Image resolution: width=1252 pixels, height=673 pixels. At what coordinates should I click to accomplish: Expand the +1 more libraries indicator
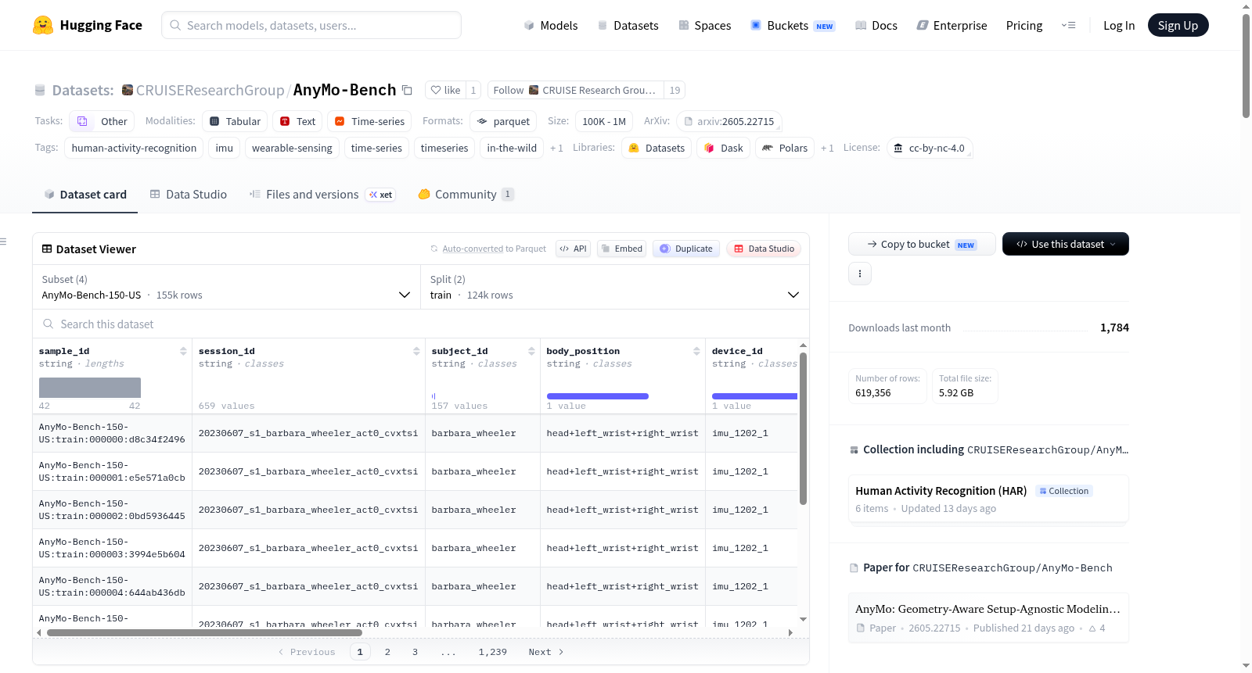tap(827, 148)
